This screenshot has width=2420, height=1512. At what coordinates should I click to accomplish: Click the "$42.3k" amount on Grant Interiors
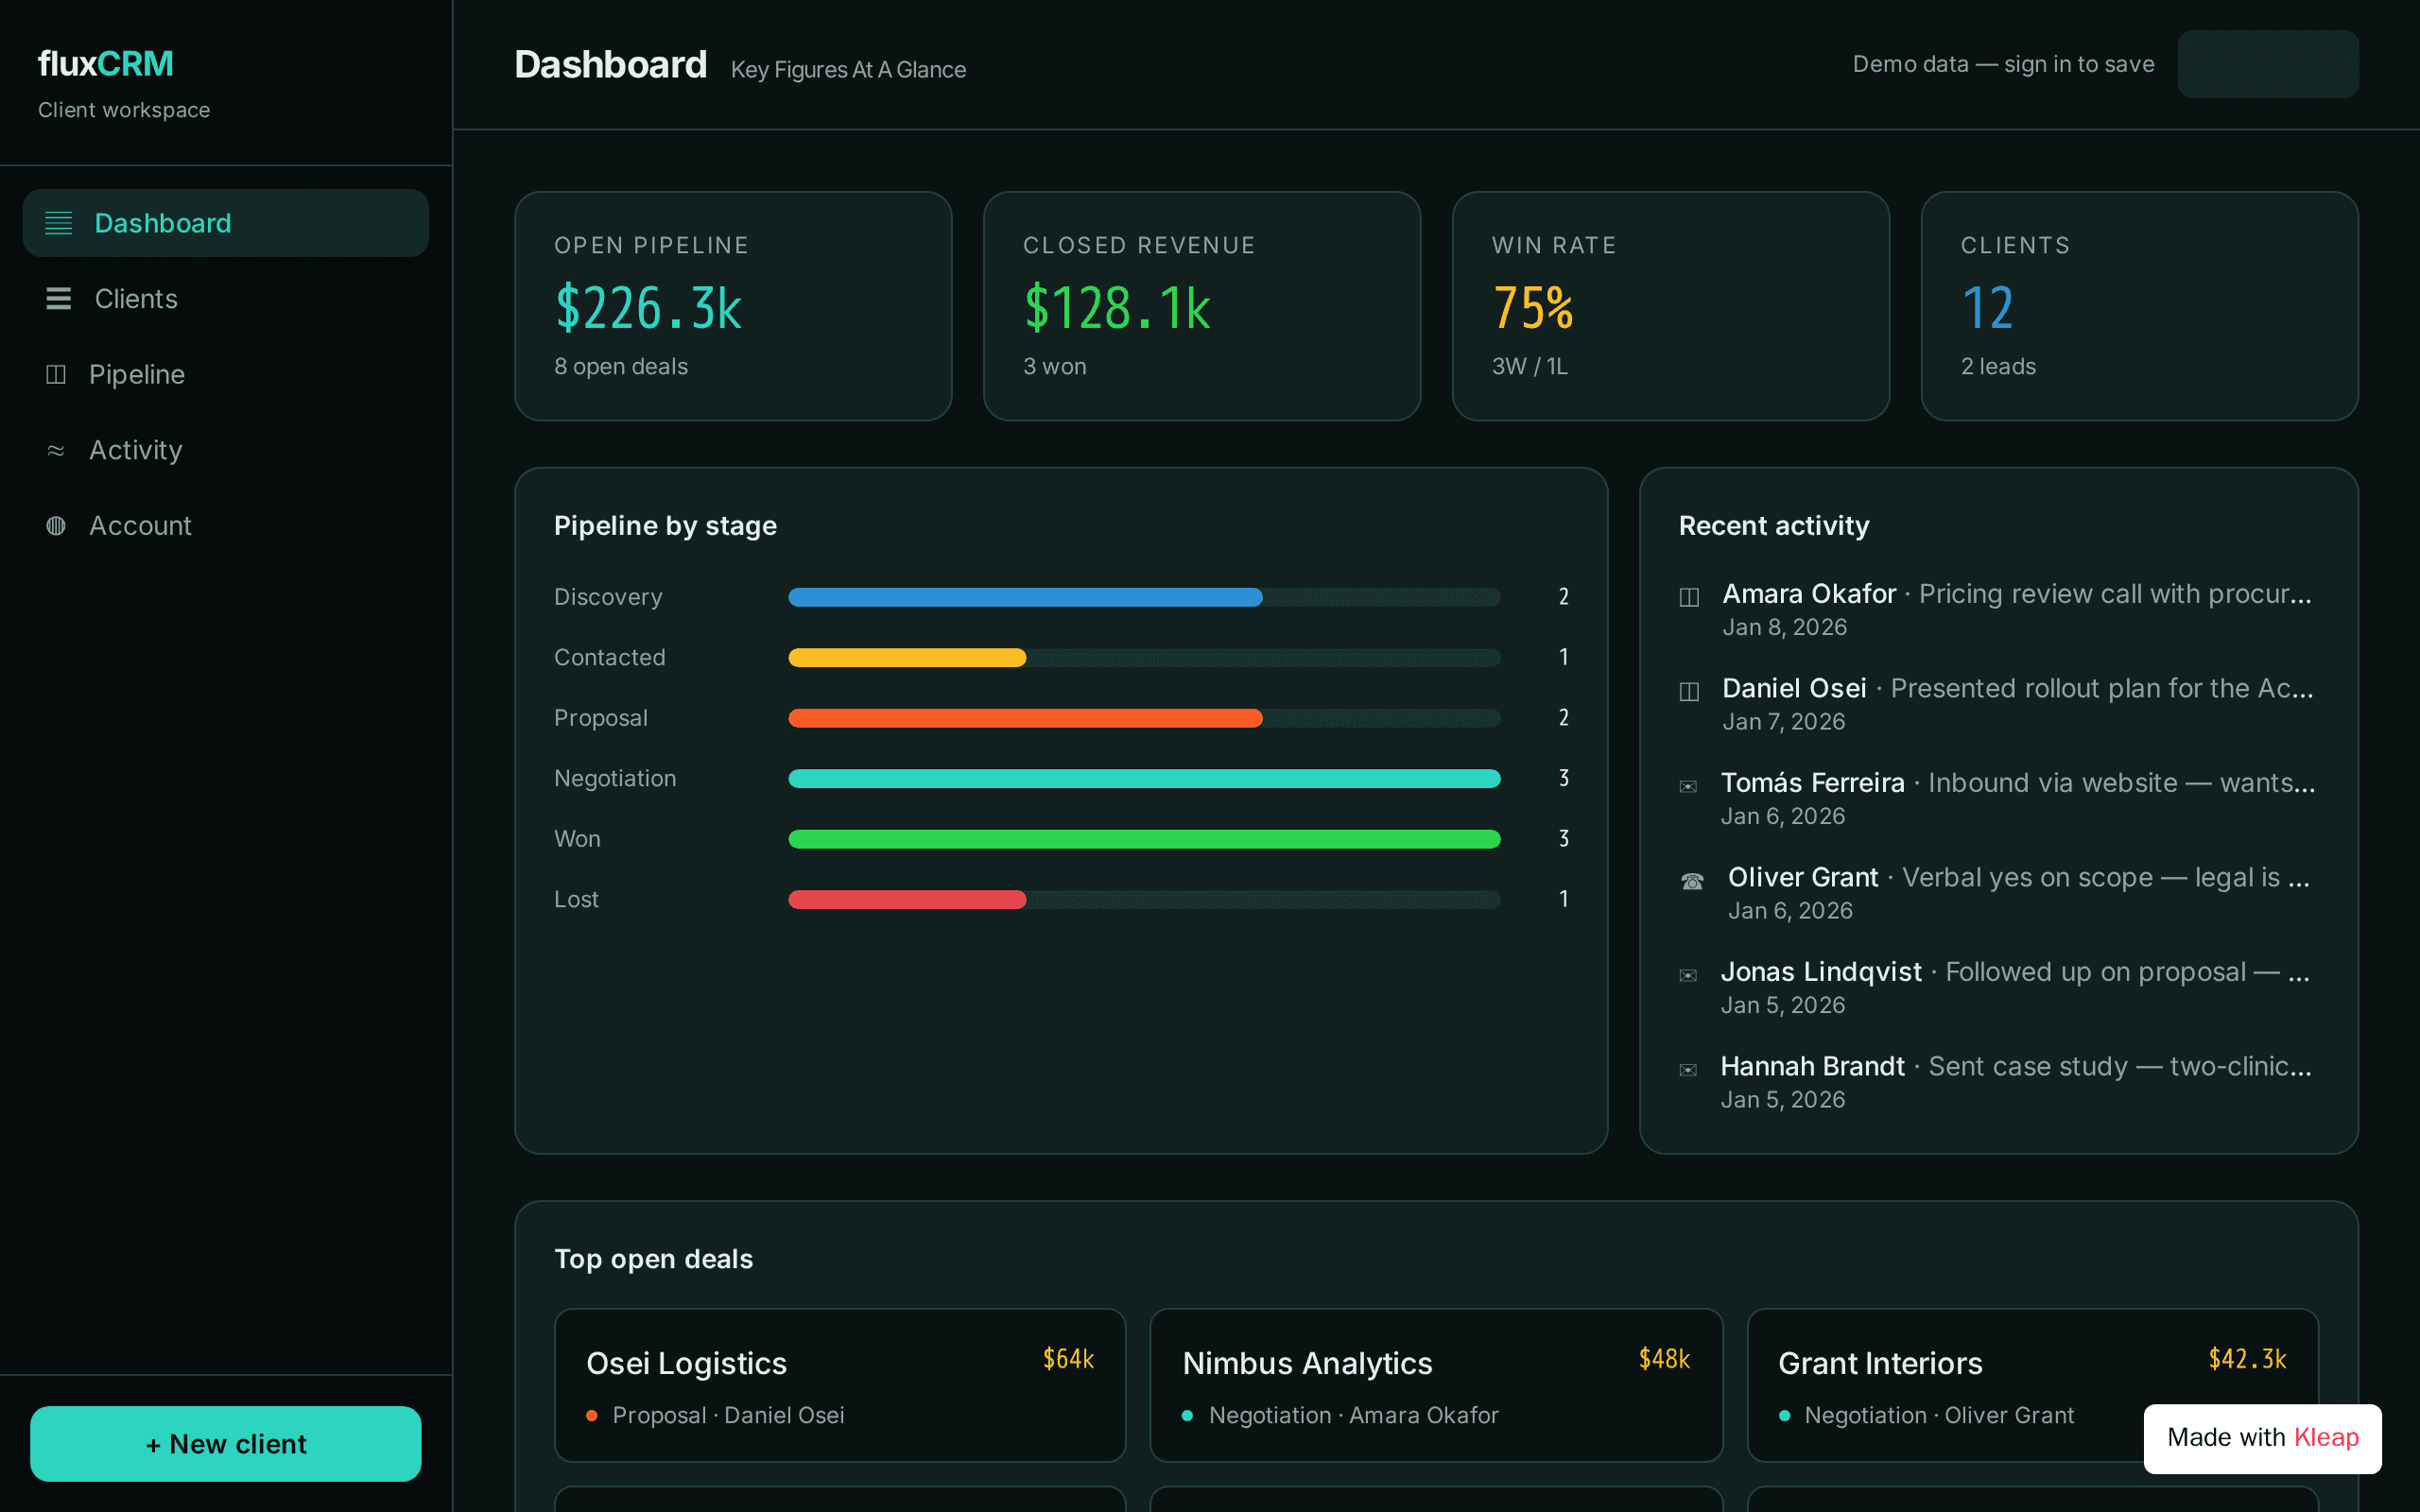pos(2247,1359)
